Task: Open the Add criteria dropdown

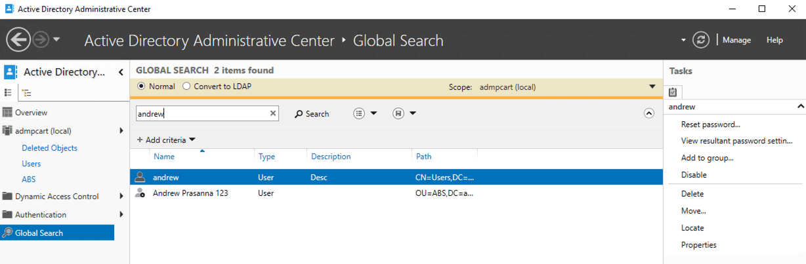Action: (x=166, y=140)
